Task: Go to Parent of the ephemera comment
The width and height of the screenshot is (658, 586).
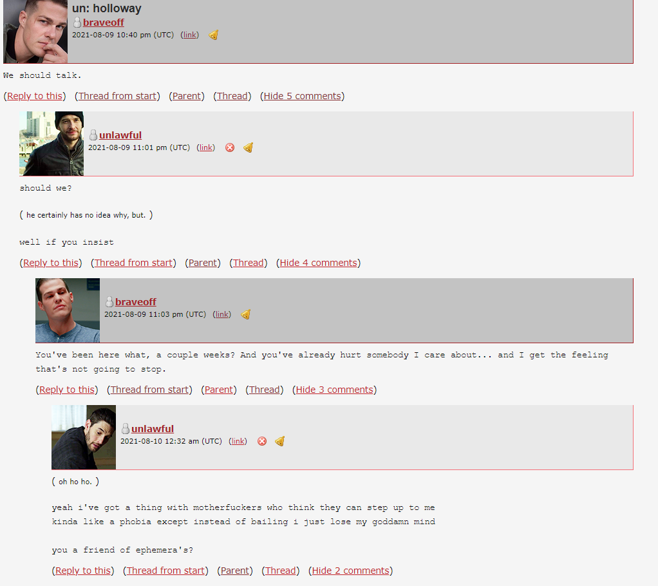Action: (235, 571)
